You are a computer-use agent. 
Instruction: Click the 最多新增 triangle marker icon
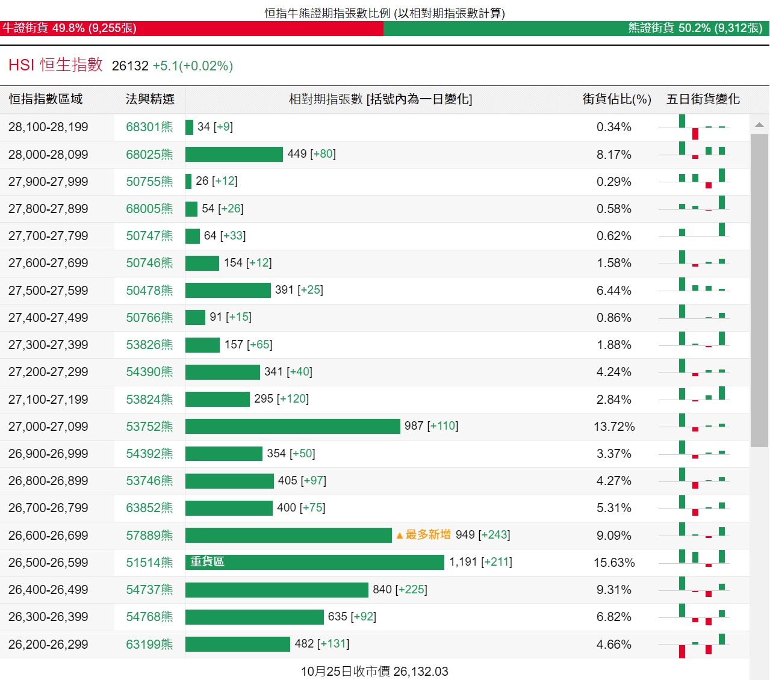tap(399, 536)
